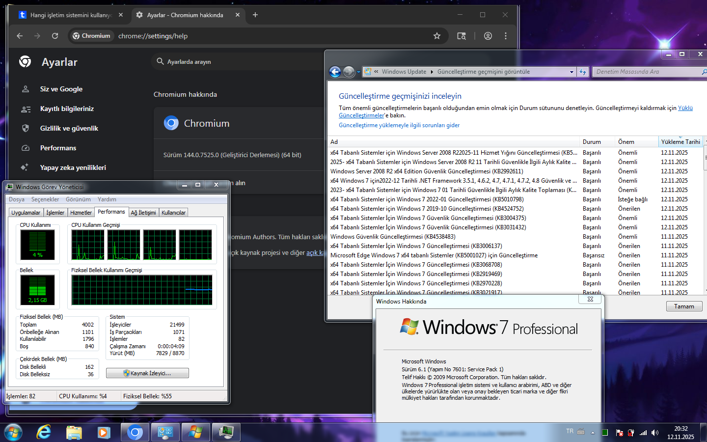This screenshot has width=707, height=442.
Task: Switch to Chromium on the taskbar
Action: (x=135, y=432)
